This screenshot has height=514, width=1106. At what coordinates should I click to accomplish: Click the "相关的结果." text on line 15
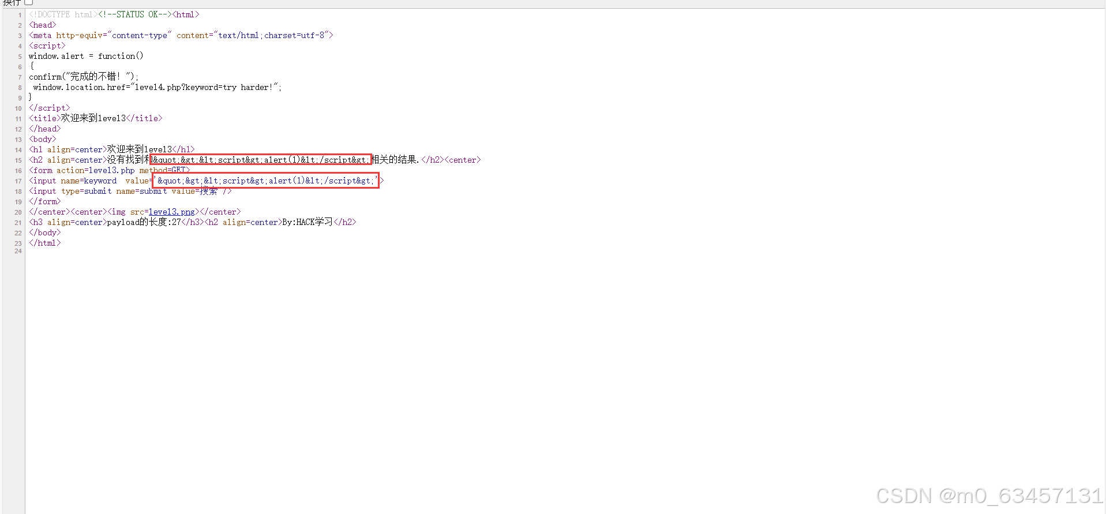point(395,160)
